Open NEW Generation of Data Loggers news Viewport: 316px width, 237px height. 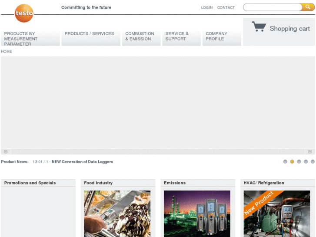pyautogui.click(x=82, y=162)
